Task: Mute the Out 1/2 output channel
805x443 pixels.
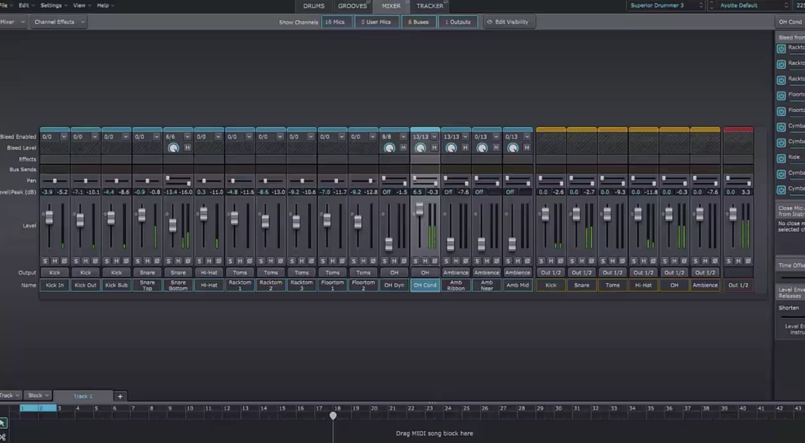Action: (738, 260)
